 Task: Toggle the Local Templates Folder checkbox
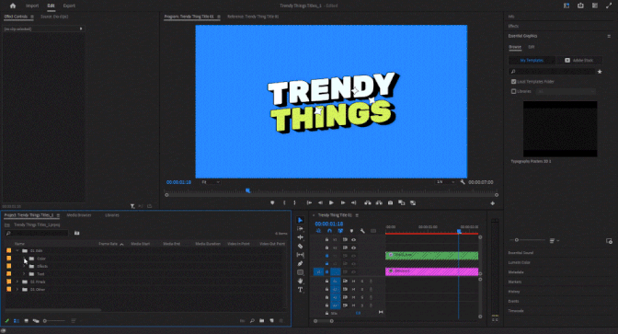(x=513, y=82)
